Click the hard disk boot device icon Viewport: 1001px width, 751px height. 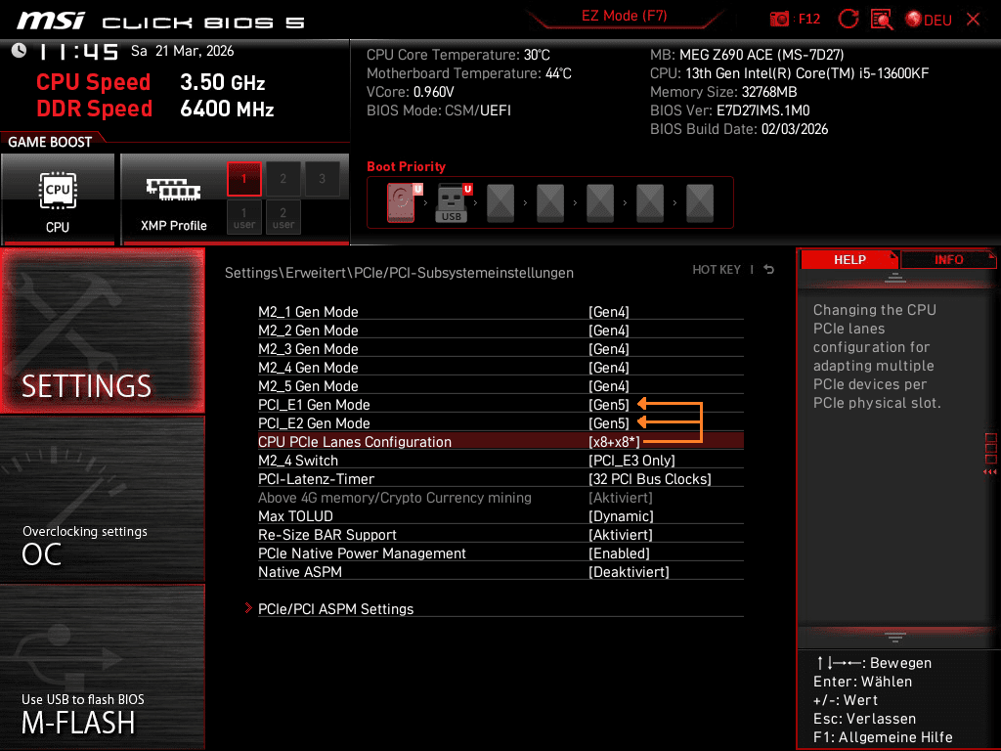402,202
